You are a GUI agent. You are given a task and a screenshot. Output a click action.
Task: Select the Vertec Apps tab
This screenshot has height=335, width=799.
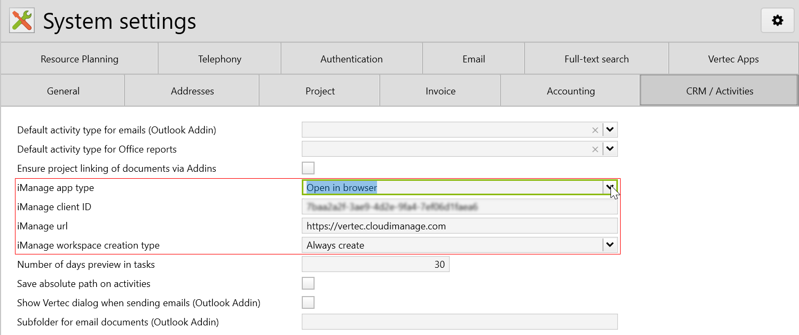(733, 59)
